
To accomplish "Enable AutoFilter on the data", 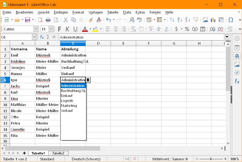I will click(195, 20).
